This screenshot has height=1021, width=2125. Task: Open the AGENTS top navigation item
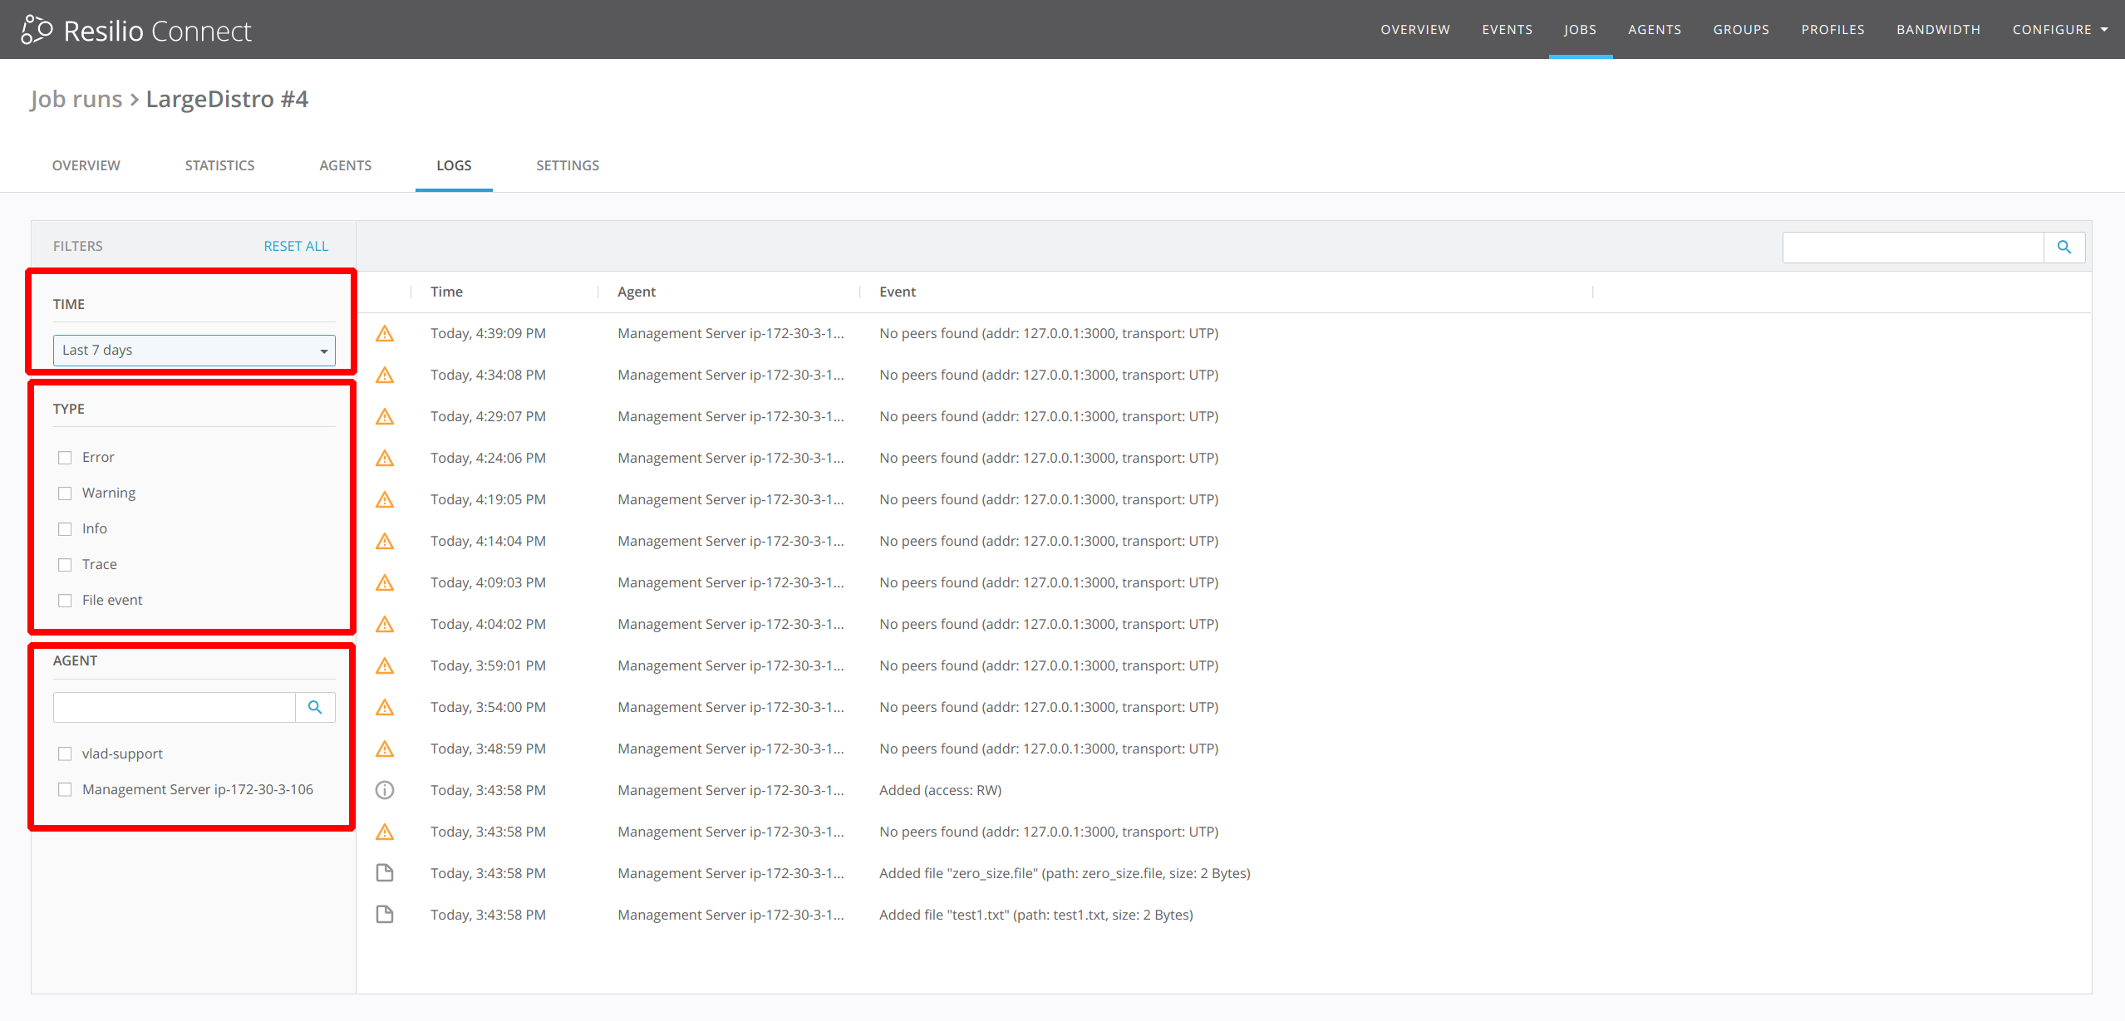(x=1654, y=30)
